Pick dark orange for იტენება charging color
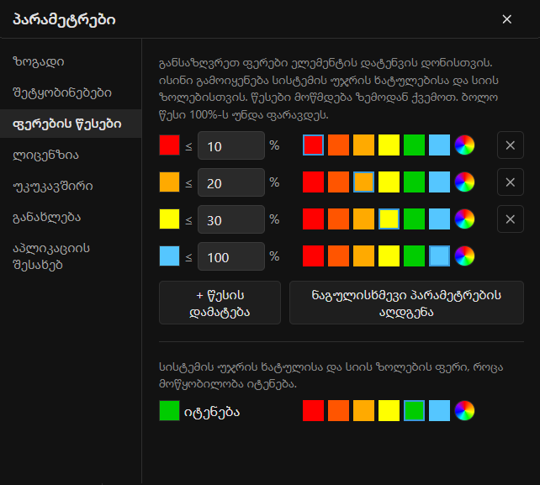540x485 pixels. (338, 411)
